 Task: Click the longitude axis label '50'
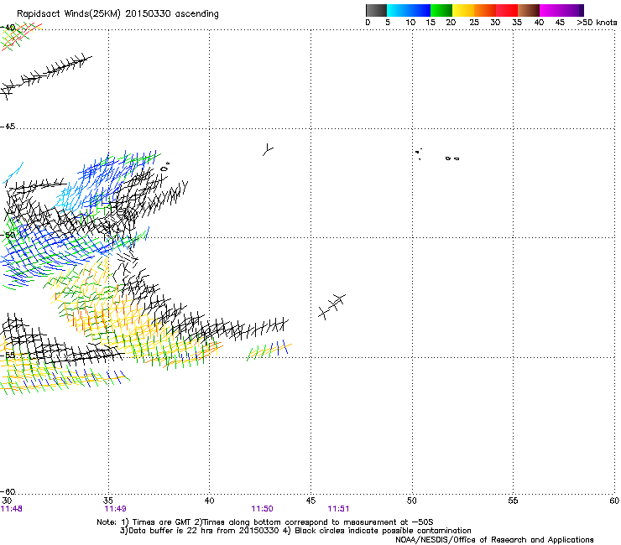click(411, 501)
